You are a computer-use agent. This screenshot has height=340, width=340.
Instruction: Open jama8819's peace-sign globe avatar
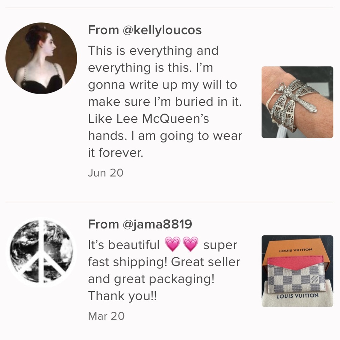coord(41,252)
